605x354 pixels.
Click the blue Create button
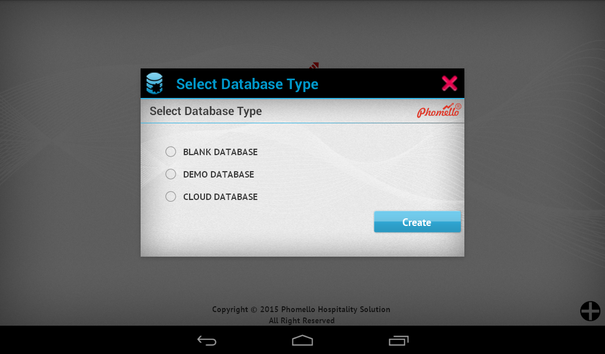417,222
